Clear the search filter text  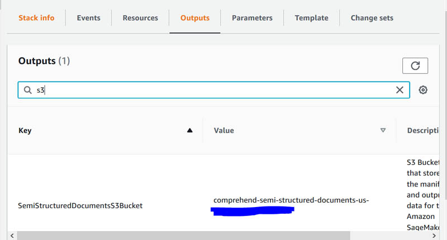pyautogui.click(x=400, y=90)
